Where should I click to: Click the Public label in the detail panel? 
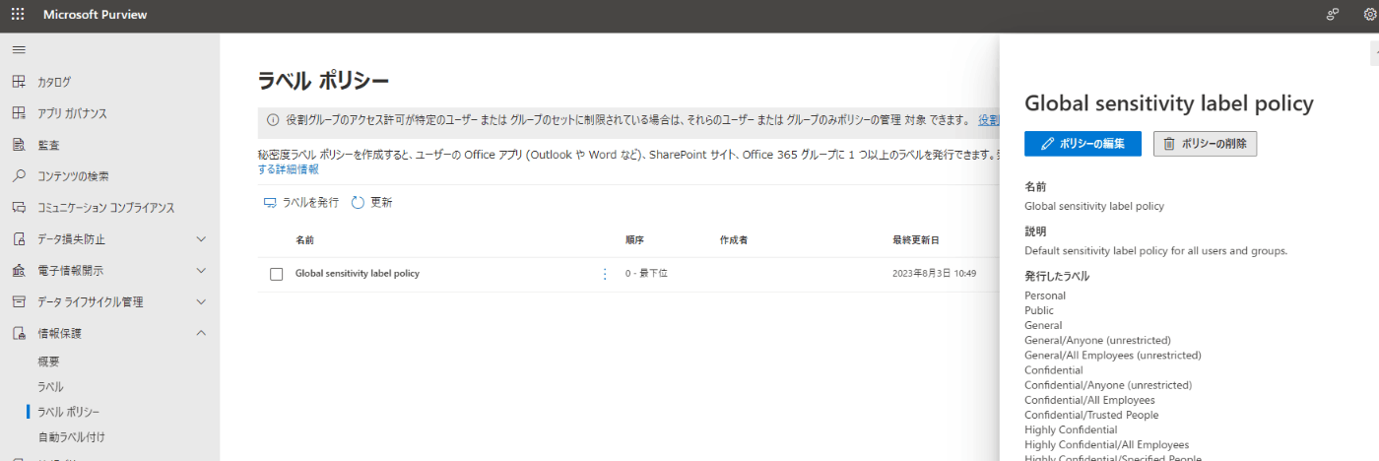(x=1039, y=310)
